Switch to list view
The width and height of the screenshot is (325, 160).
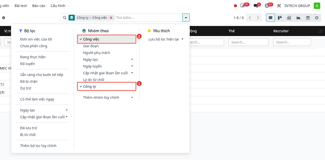270,18
